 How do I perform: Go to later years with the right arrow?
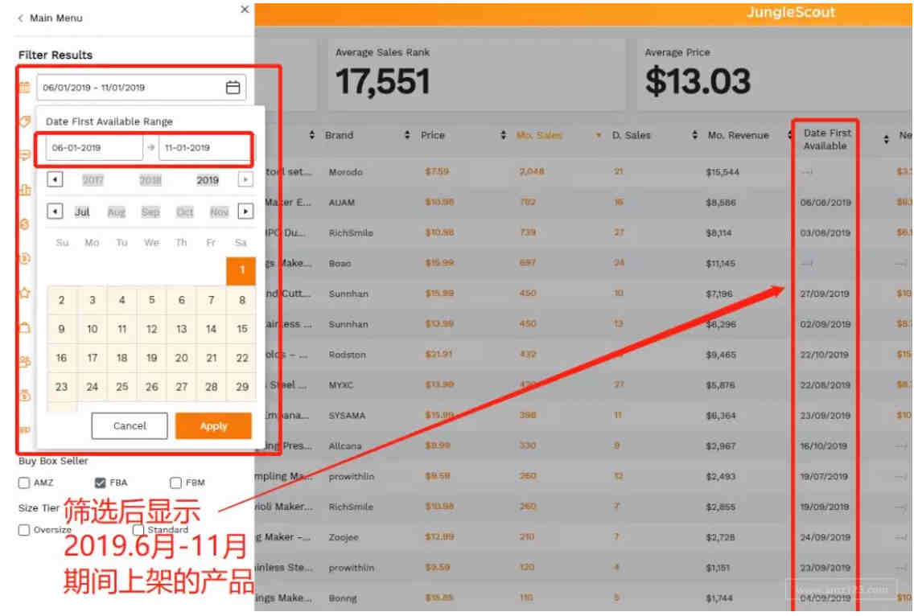tap(245, 179)
